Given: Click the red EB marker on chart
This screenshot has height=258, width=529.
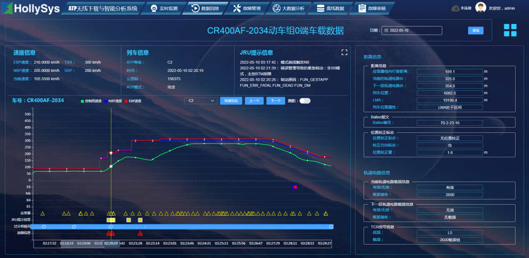Looking at the screenshot, I should click(295, 187).
